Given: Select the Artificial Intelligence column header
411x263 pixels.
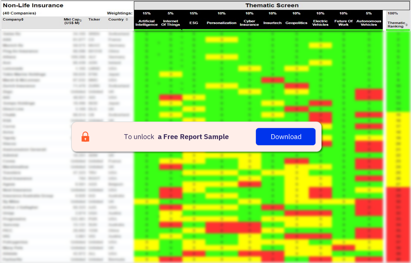Looking at the screenshot, I should pyautogui.click(x=147, y=23).
